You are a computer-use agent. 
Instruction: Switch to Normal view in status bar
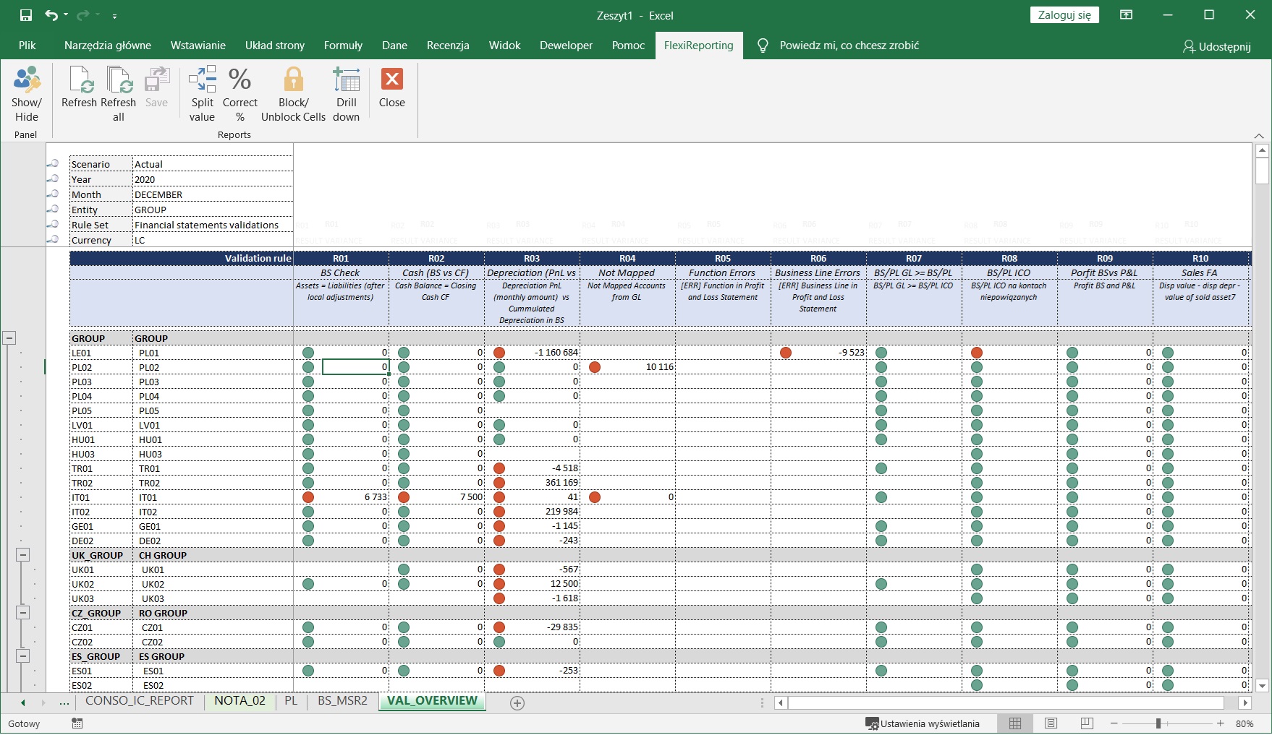point(1015,723)
